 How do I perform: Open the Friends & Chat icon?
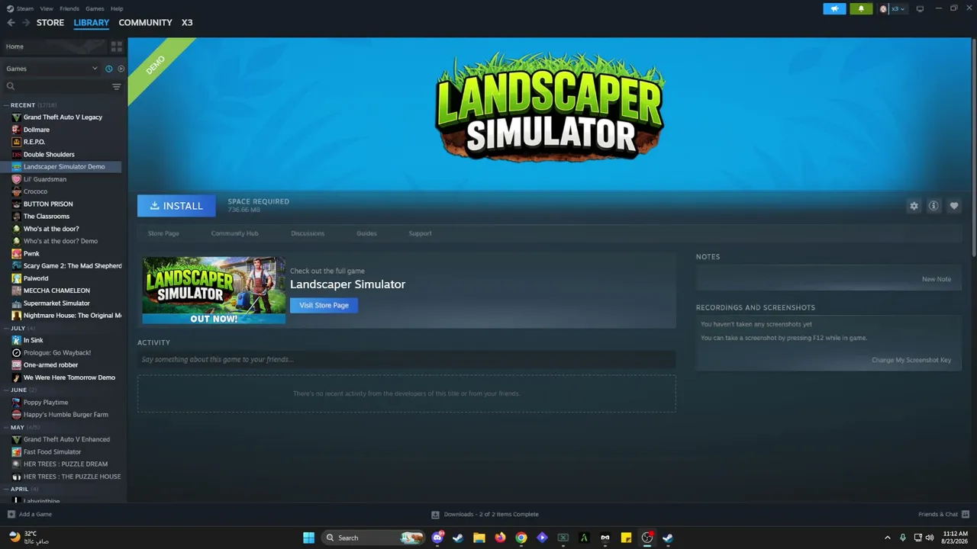(966, 514)
